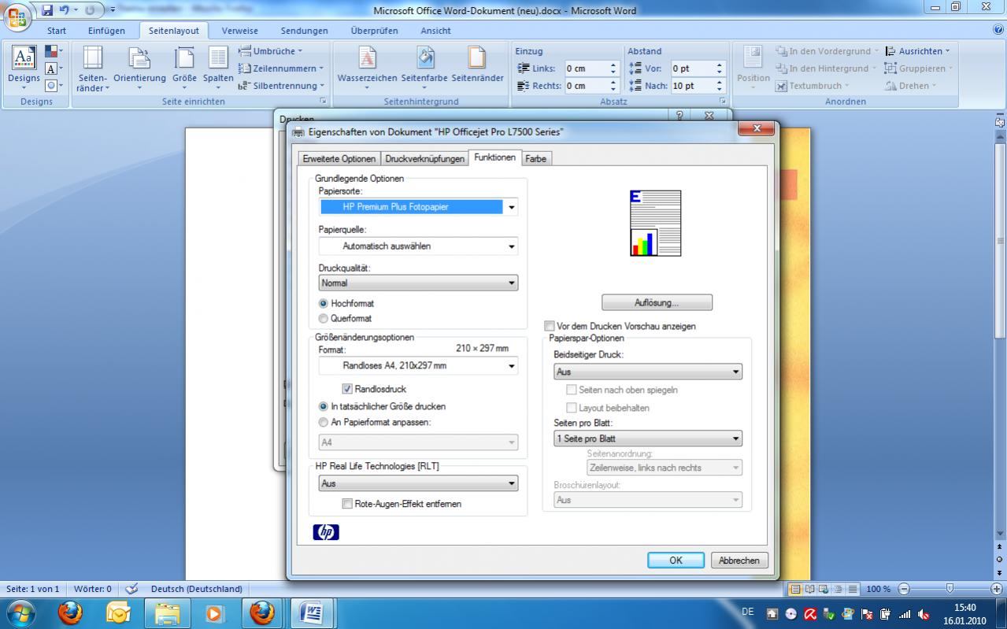Click the zoom slider handle
Image resolution: width=1007 pixels, height=629 pixels.
point(950,589)
